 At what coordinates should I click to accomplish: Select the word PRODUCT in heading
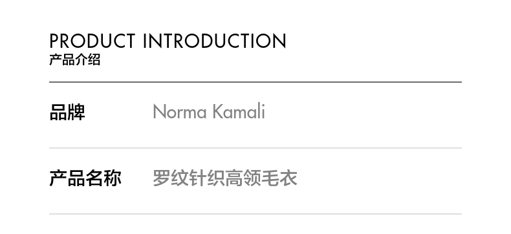click(92, 41)
